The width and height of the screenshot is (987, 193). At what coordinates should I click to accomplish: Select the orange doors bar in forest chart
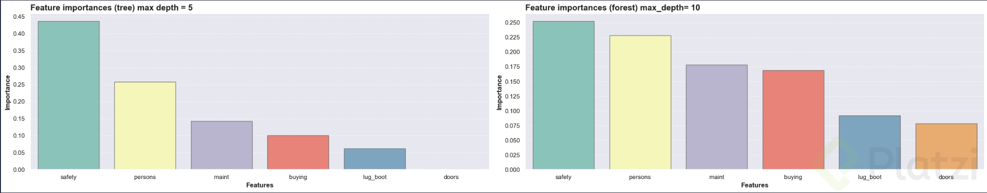coord(946,146)
